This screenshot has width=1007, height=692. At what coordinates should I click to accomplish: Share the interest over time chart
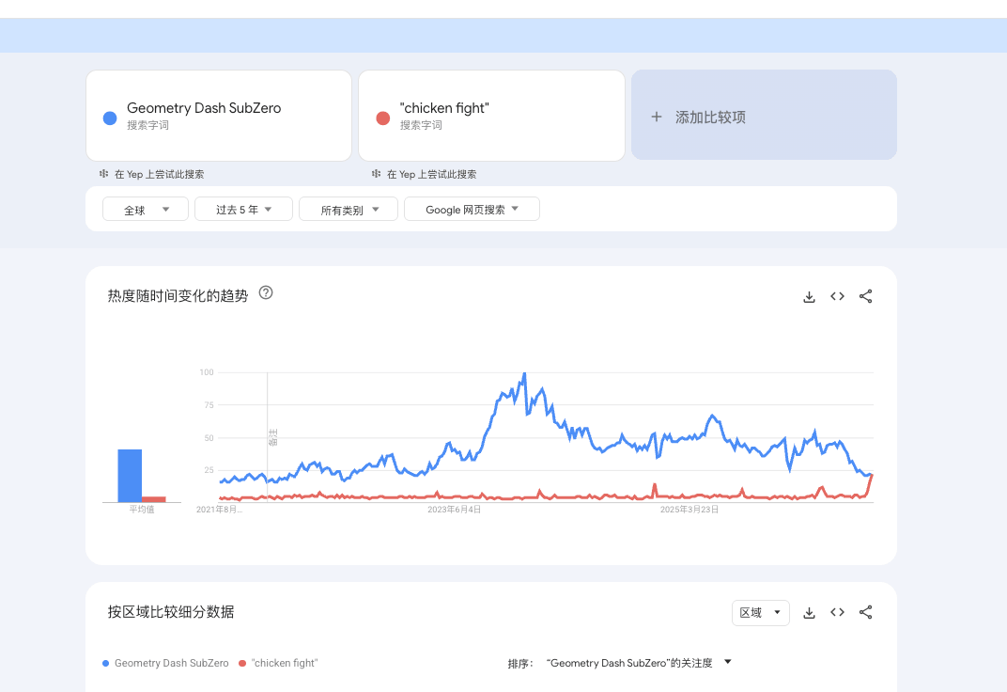(x=866, y=296)
